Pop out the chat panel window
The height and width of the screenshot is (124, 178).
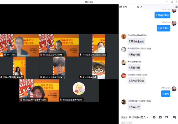click(138, 7)
